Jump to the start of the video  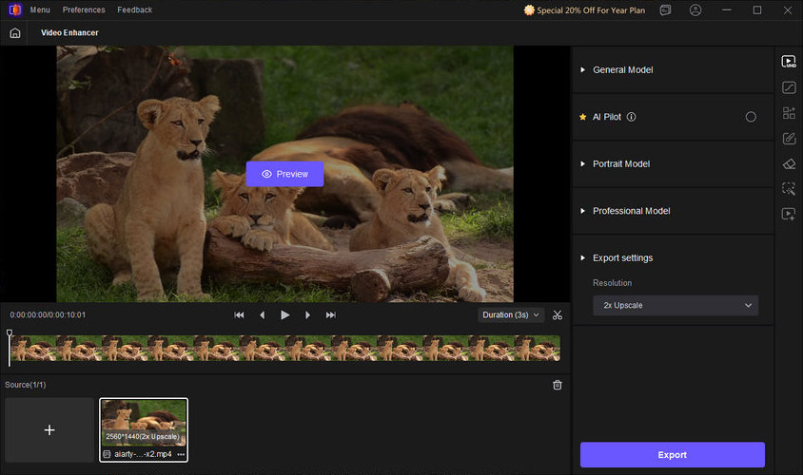(x=239, y=315)
